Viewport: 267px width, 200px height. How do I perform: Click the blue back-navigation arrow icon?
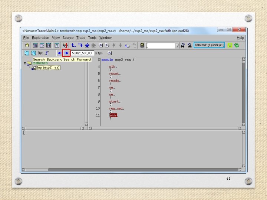[87, 46]
